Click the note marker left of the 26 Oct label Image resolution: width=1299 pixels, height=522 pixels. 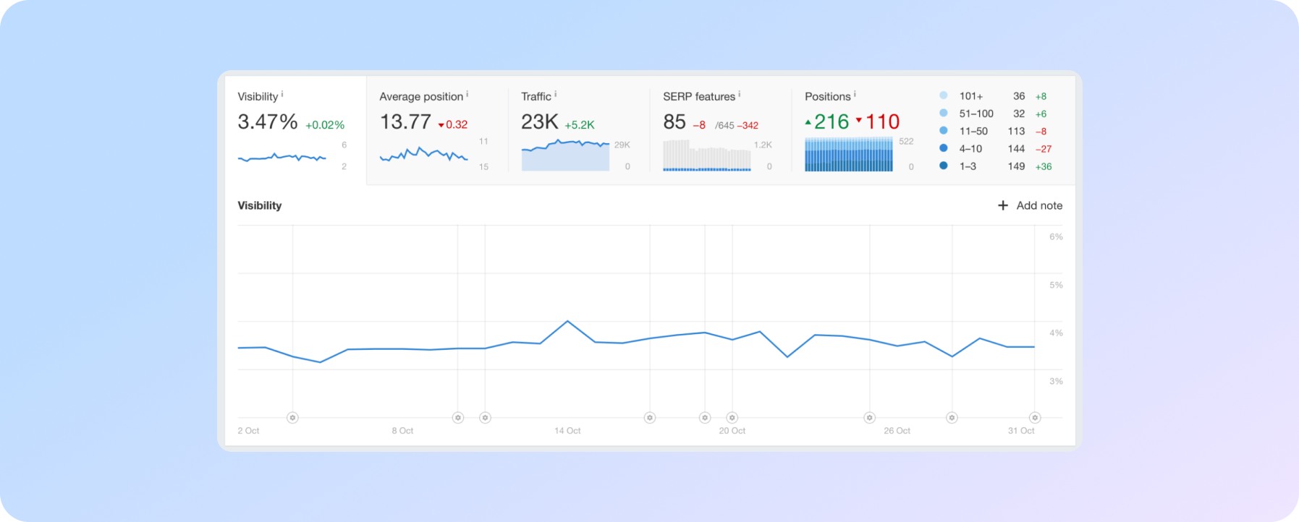pos(870,418)
